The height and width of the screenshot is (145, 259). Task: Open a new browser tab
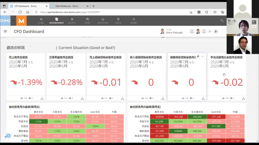point(93,6)
